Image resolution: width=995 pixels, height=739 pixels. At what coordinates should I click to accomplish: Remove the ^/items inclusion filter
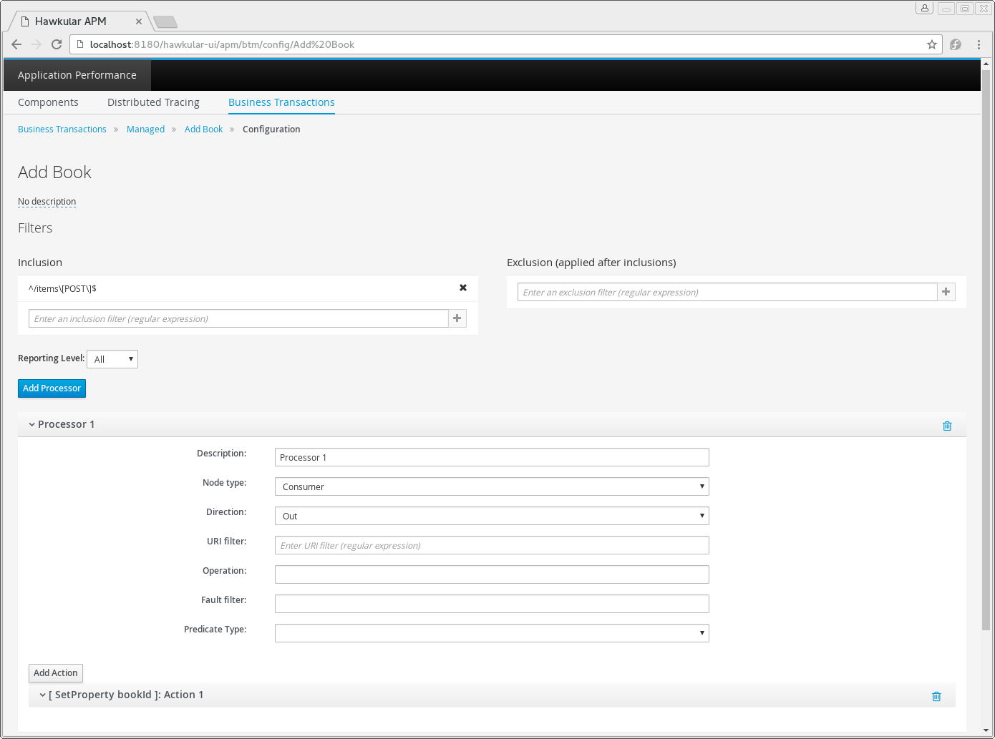[x=463, y=288]
